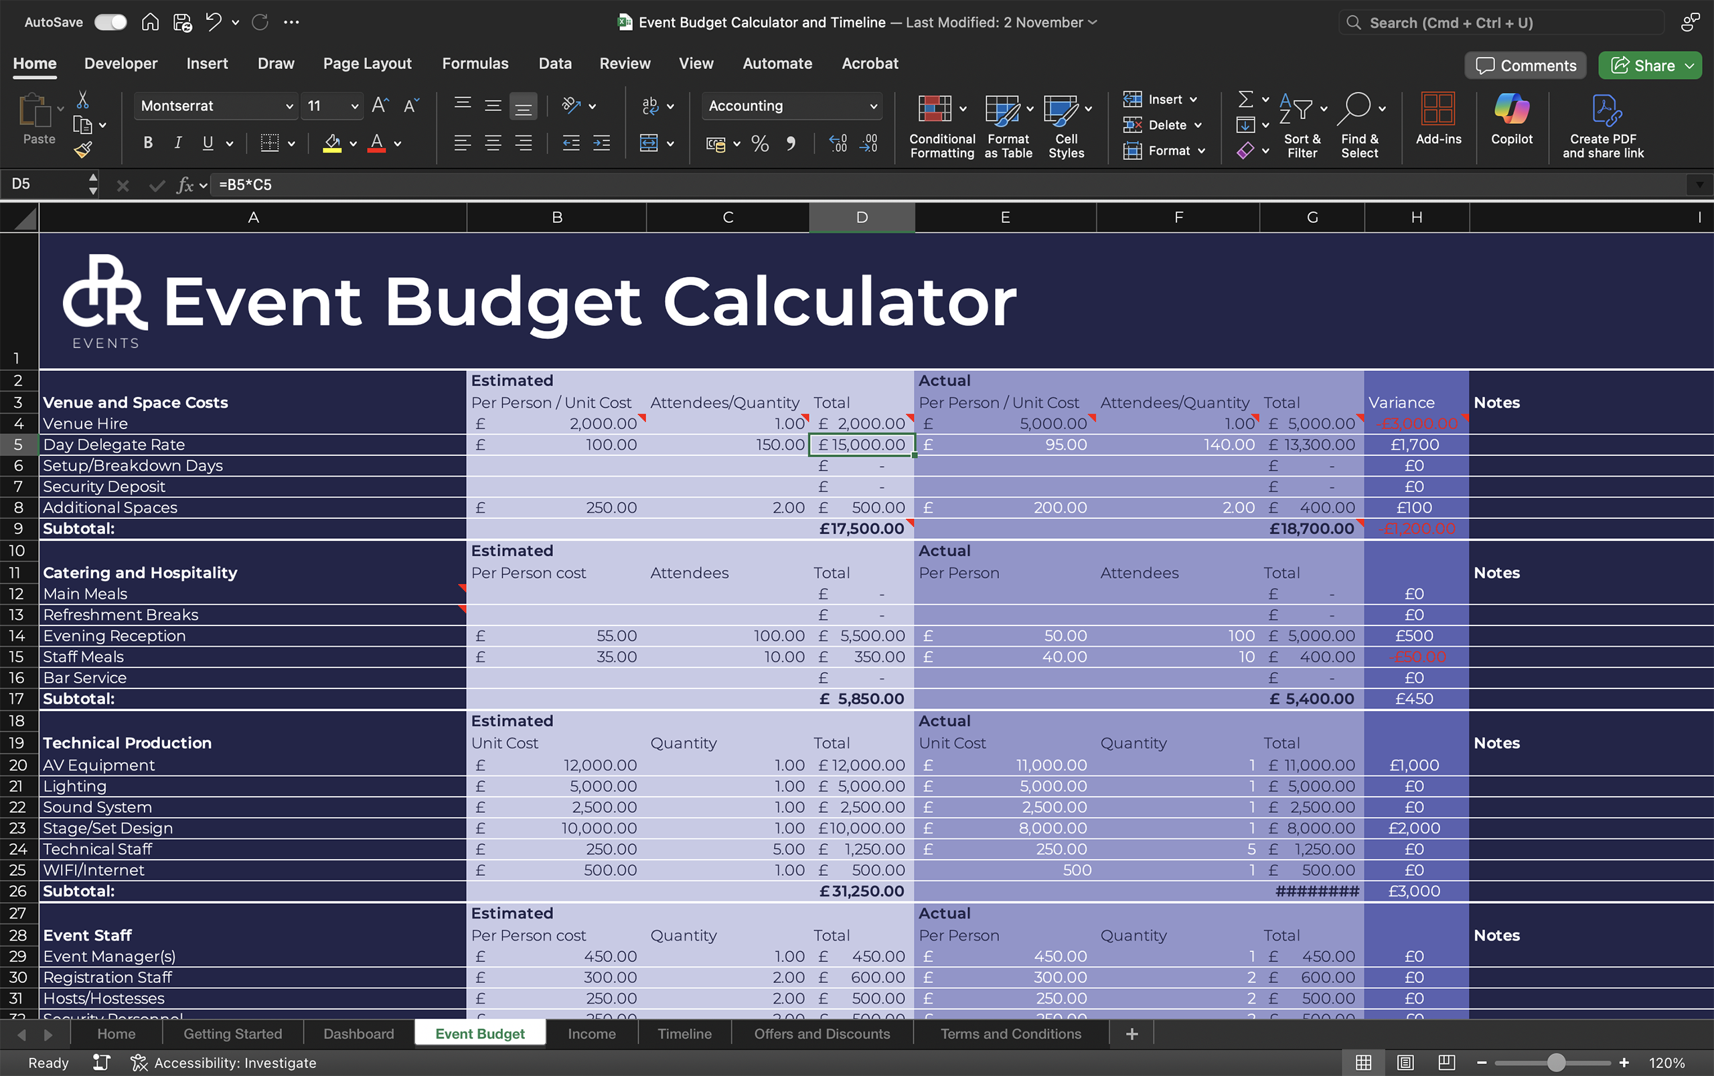Open the Formulas ribbon tab
The width and height of the screenshot is (1714, 1076).
pyautogui.click(x=475, y=64)
